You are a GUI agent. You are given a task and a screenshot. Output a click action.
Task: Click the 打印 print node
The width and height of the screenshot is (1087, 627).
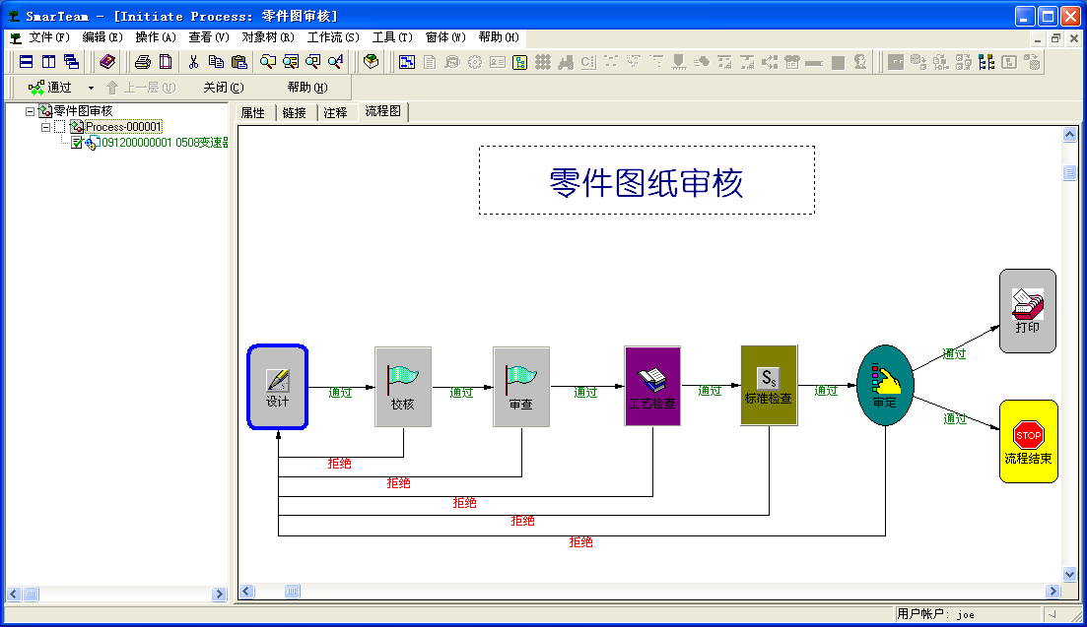click(1028, 311)
